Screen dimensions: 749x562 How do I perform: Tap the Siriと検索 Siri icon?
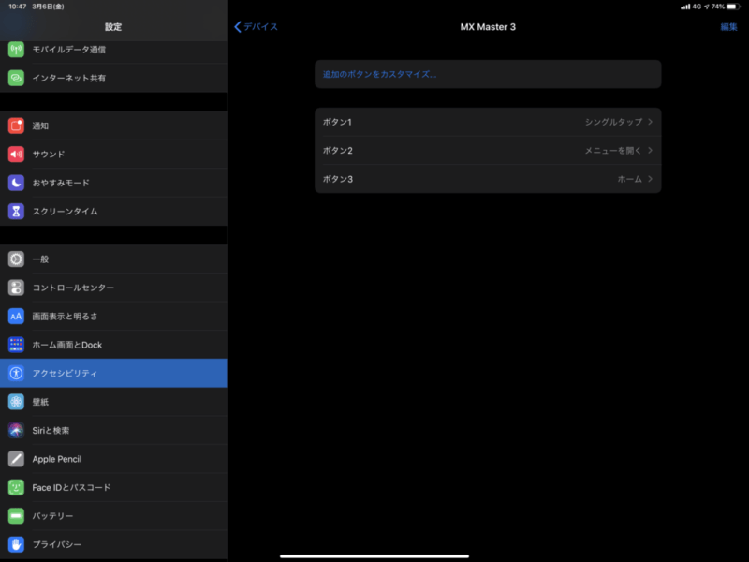(16, 430)
